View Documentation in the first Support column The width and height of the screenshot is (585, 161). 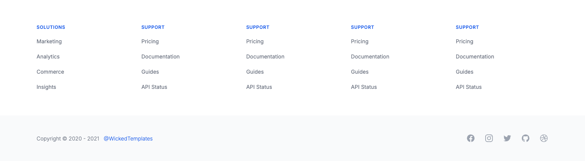160,57
